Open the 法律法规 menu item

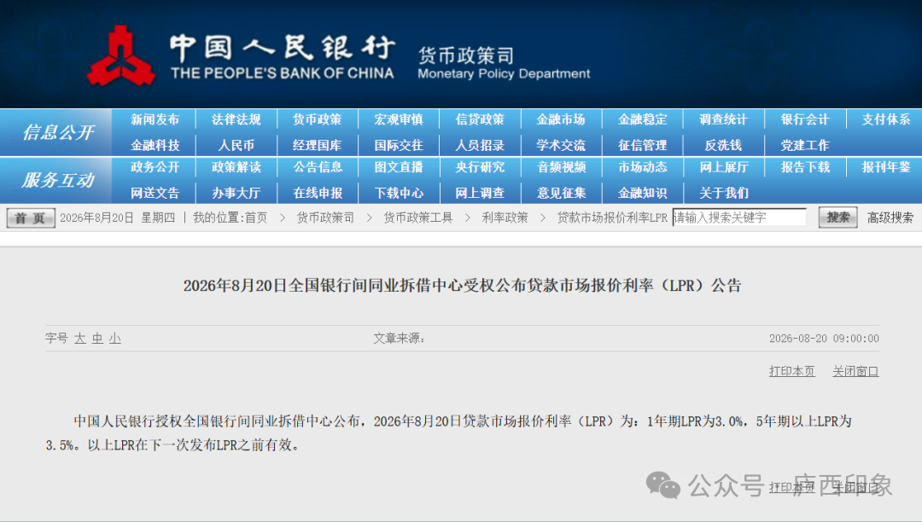236,119
